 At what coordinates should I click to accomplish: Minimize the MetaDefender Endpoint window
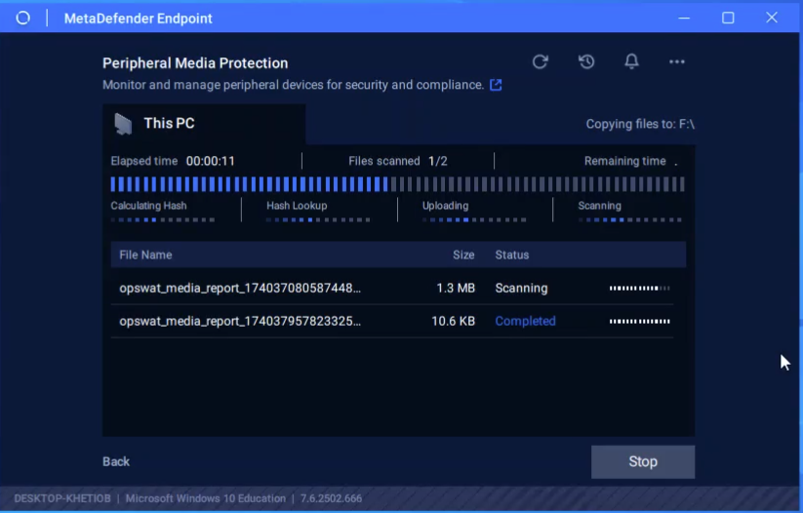684,18
